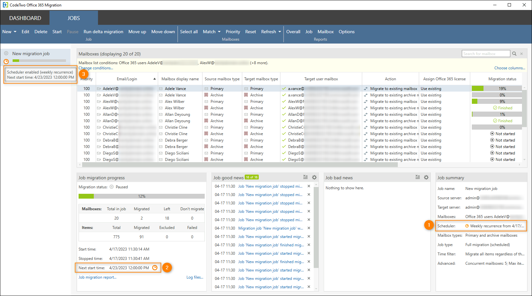Click the 19% migration status bar for Adele Vance

[497, 88]
